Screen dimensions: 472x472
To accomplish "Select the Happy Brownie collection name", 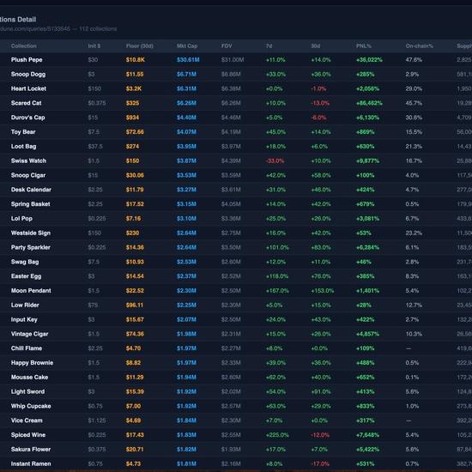I will coord(33,363).
